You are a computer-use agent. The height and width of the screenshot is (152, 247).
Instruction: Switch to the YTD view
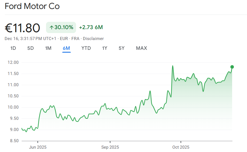click(x=86, y=48)
